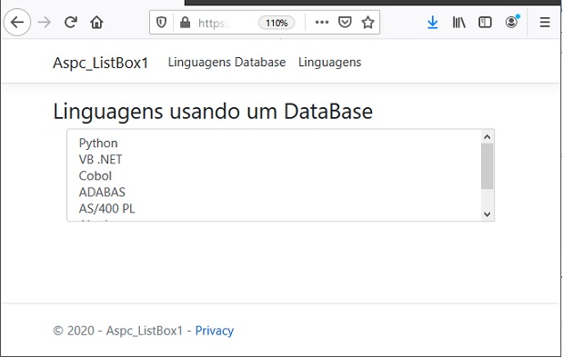Toggle the sidebar view
The image size is (563, 357).
pyautogui.click(x=485, y=23)
